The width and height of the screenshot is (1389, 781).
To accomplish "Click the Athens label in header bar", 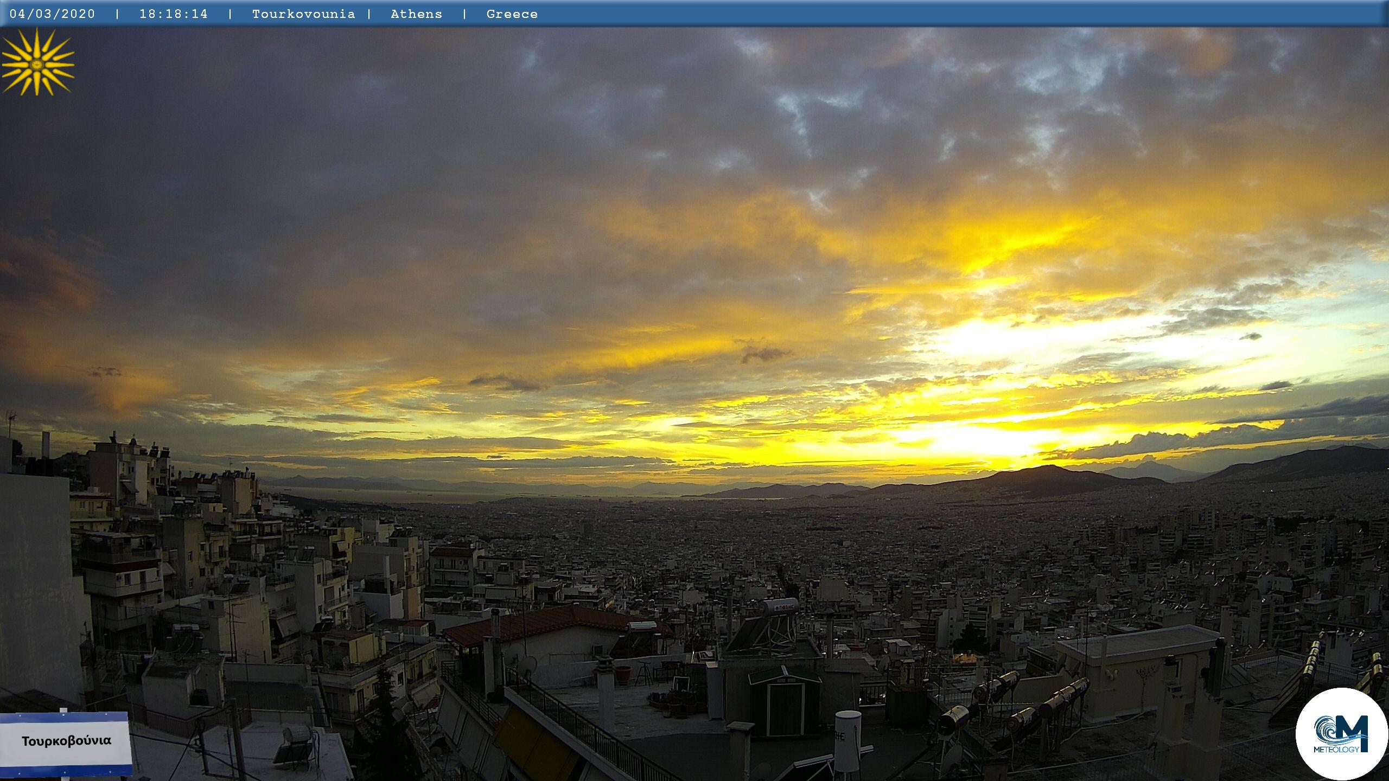I will coord(416,14).
